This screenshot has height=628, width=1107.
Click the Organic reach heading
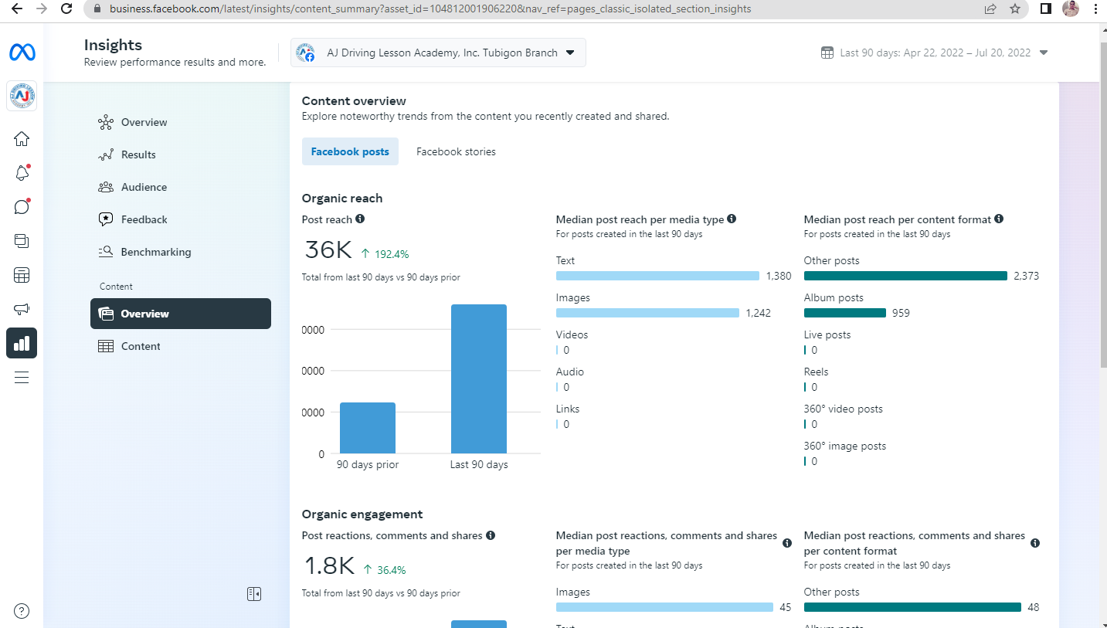pyautogui.click(x=342, y=199)
